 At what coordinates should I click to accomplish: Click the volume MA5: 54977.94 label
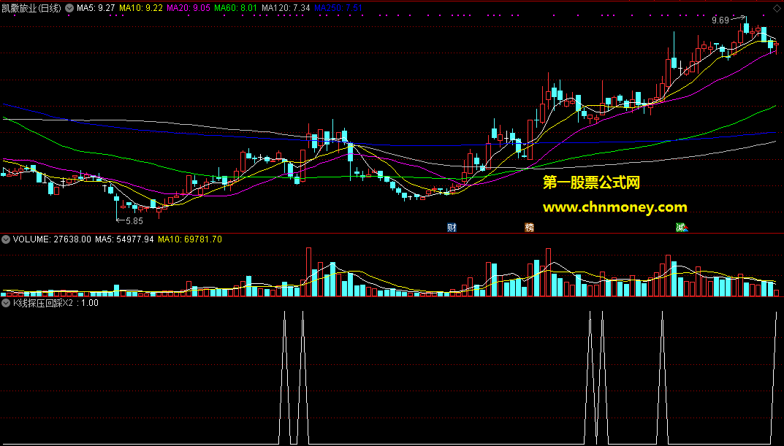[124, 239]
